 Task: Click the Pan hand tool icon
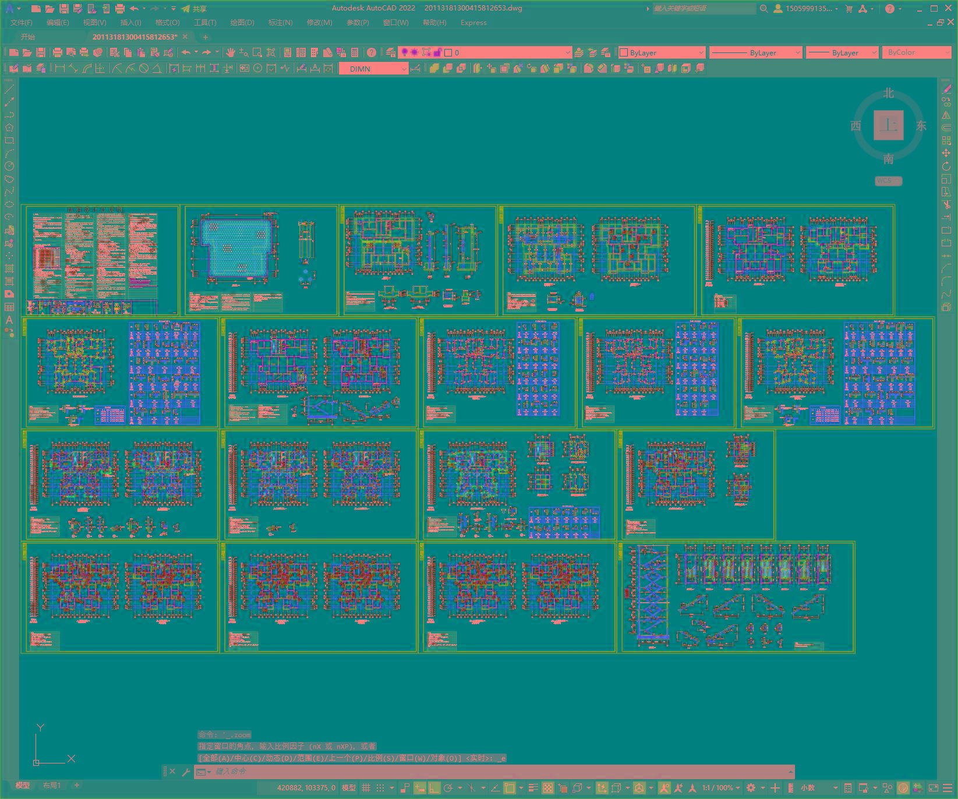231,52
